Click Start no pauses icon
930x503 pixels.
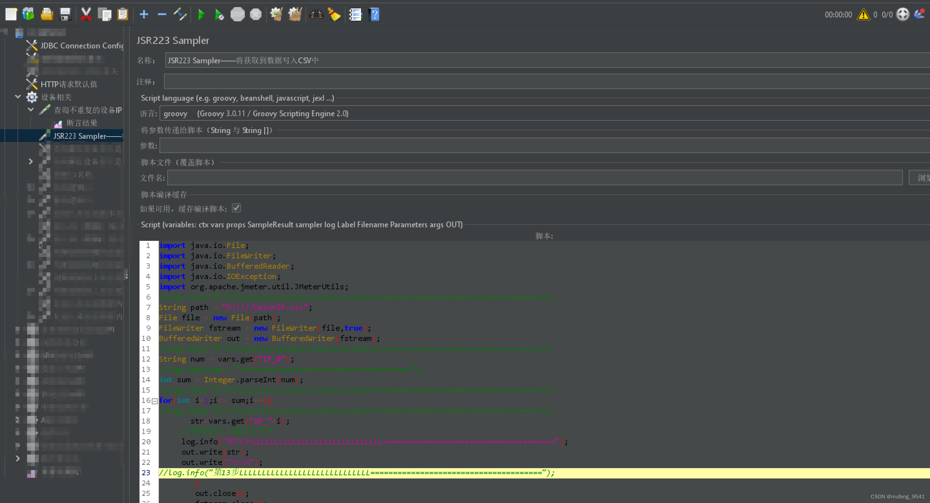click(219, 15)
